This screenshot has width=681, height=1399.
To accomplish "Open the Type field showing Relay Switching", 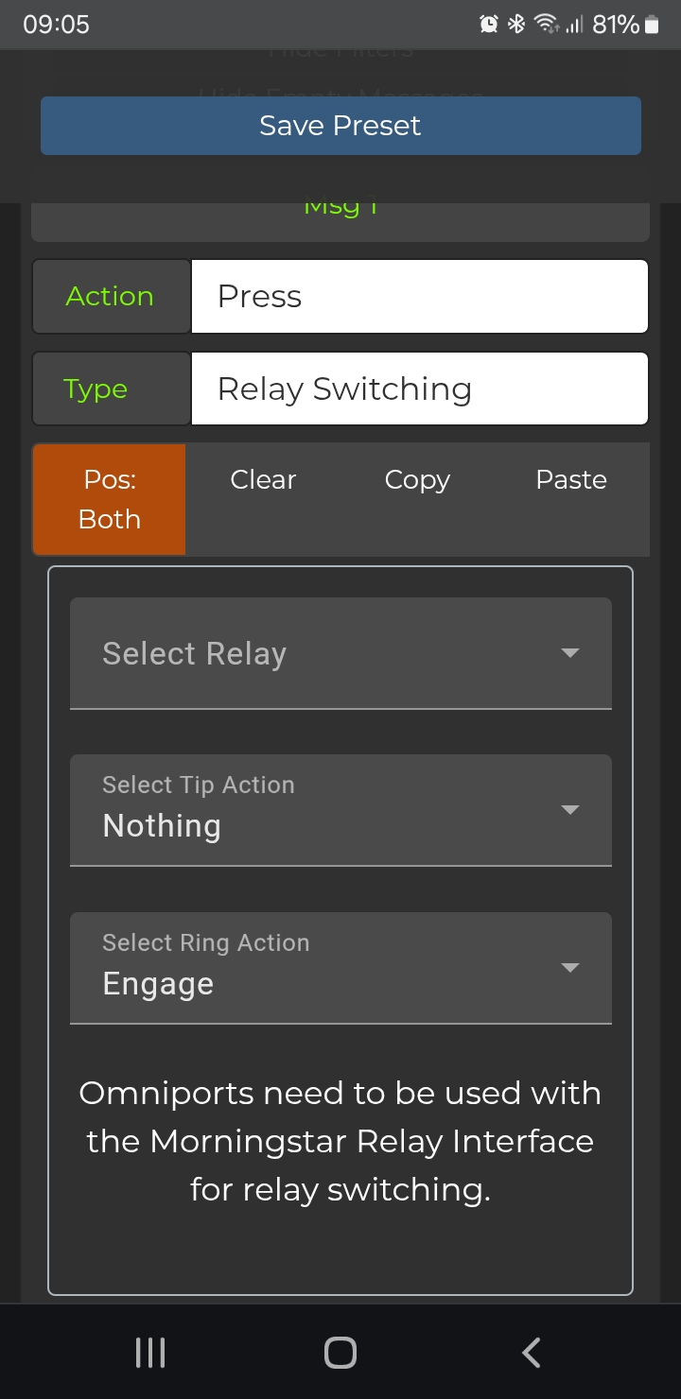I will click(420, 389).
